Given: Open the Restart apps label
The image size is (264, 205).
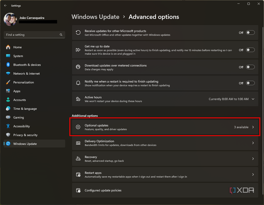Looking at the screenshot, I should pyautogui.click(x=93, y=173).
